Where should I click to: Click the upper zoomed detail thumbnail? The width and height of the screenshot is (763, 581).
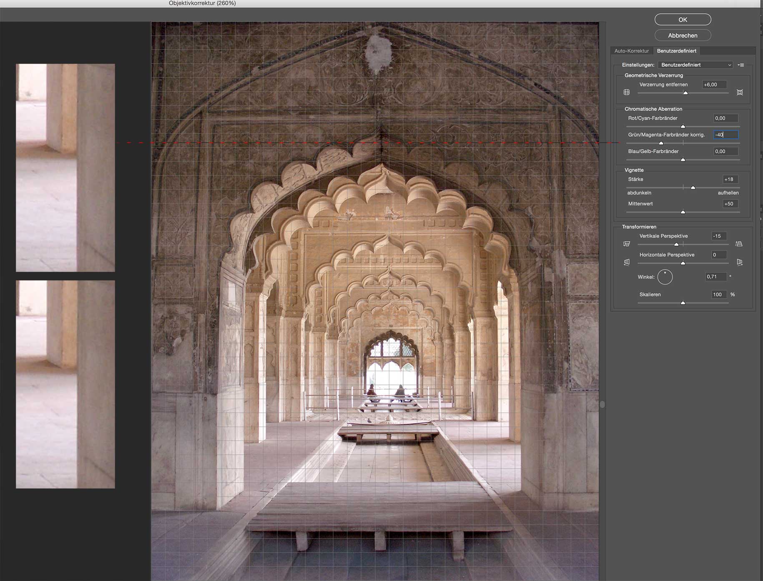pos(65,168)
